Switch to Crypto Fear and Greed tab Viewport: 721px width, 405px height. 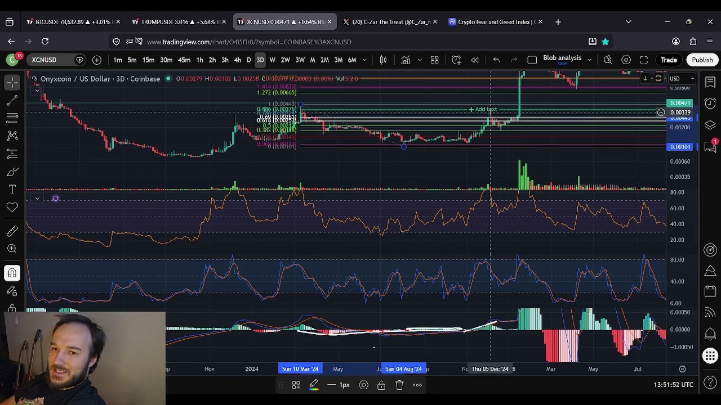point(496,22)
